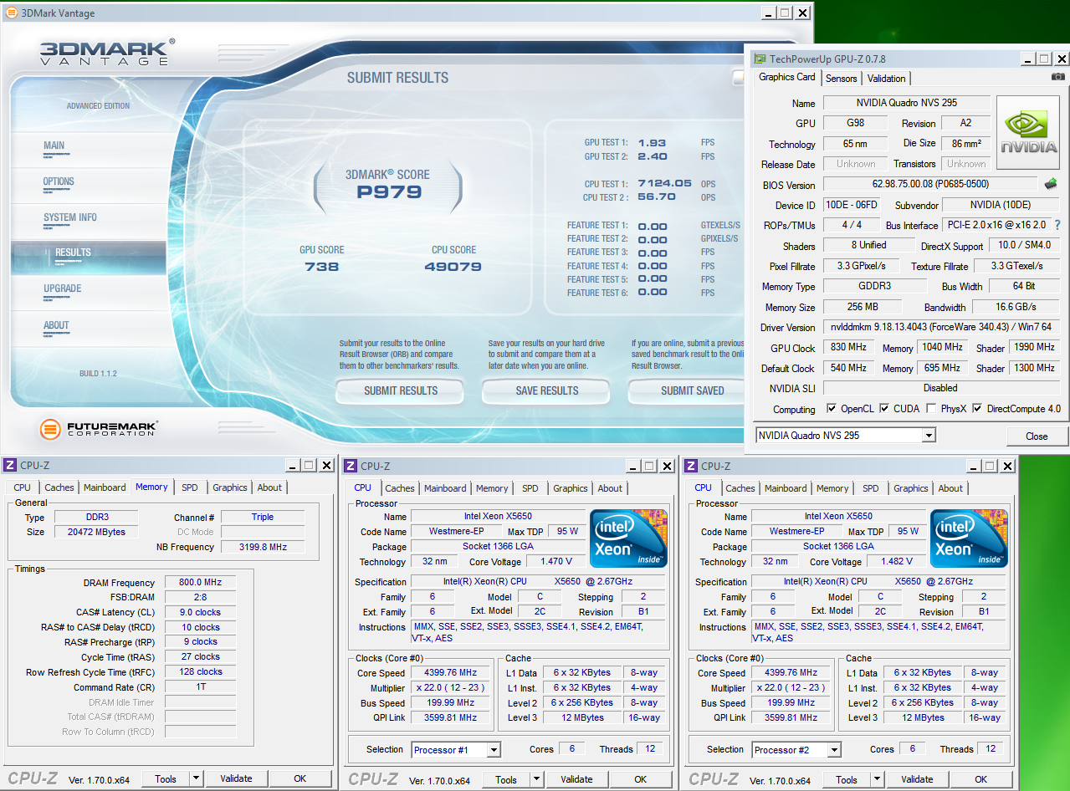Click the GPU Clock 830 MHz field

(849, 347)
